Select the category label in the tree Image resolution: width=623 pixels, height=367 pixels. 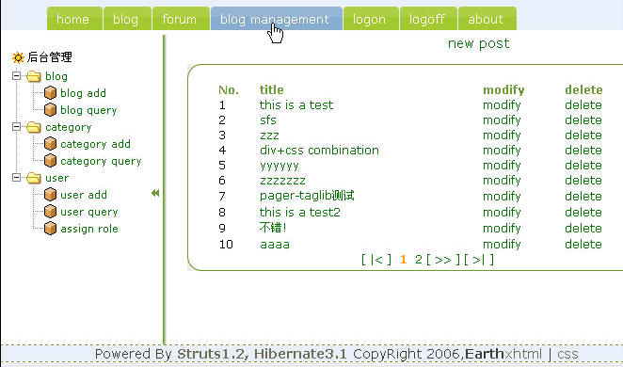(x=69, y=127)
